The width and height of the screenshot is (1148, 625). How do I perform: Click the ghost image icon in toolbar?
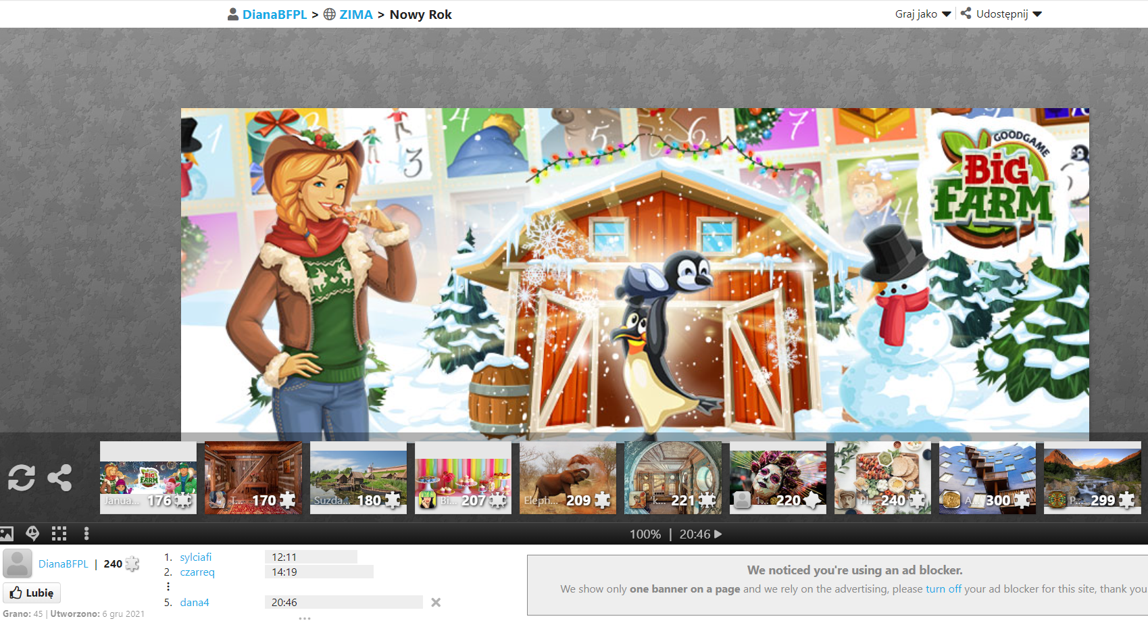32,534
